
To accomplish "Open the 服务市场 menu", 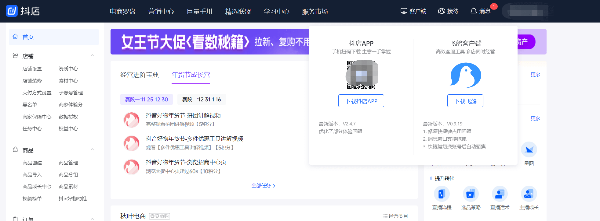I will (x=315, y=11).
